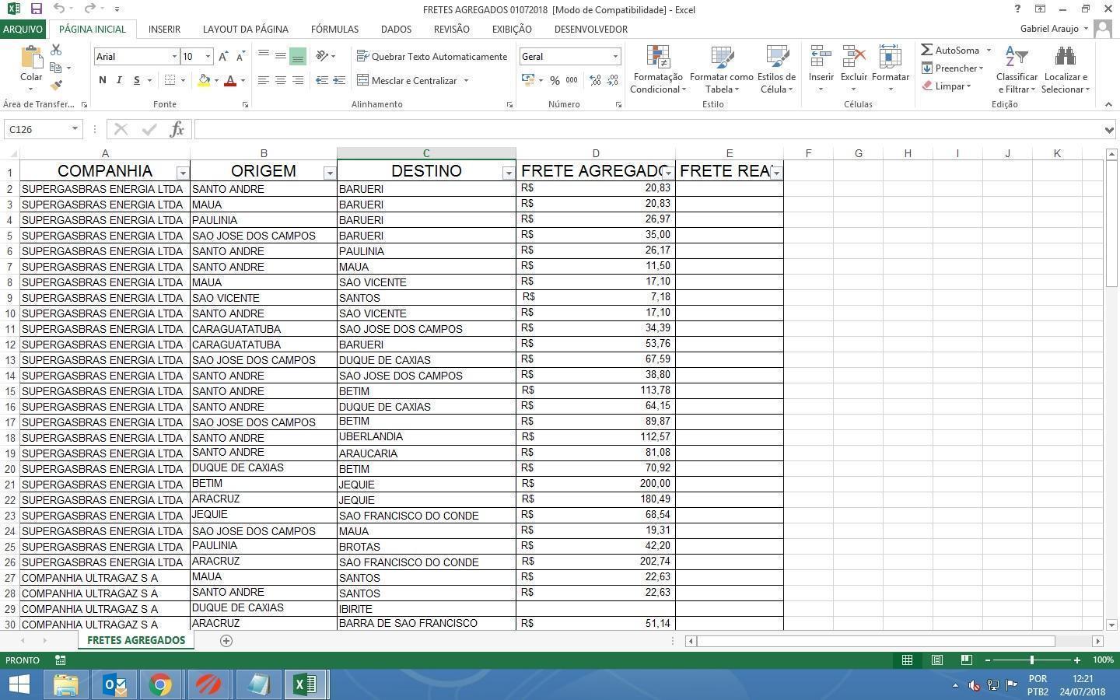
Task: Click Classificar e Filtrar button
Action: pos(1017,69)
